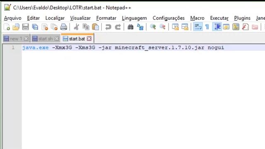265x149 pixels.
Task: Click on -Xmx3G argument text
Action: pos(62,48)
